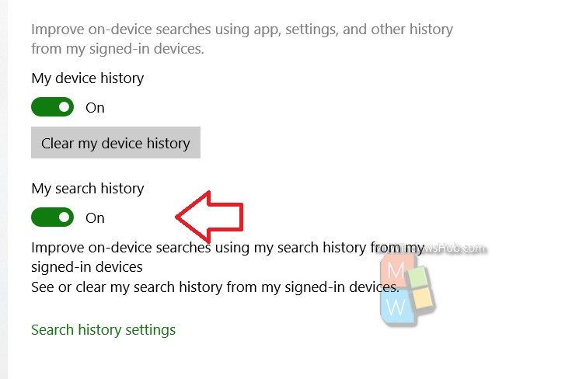Image resolution: width=572 pixels, height=379 pixels.
Task: Open the Search history settings link
Action: click(x=103, y=330)
